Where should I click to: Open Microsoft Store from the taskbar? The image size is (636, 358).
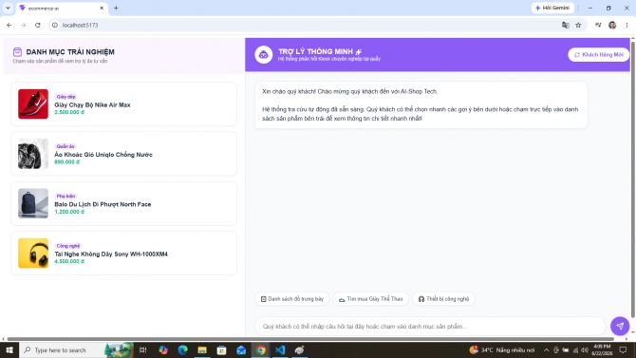coord(221,349)
